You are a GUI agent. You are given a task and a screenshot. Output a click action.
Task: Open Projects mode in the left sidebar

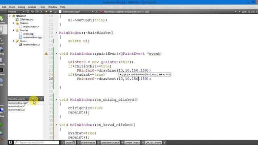click(2, 61)
